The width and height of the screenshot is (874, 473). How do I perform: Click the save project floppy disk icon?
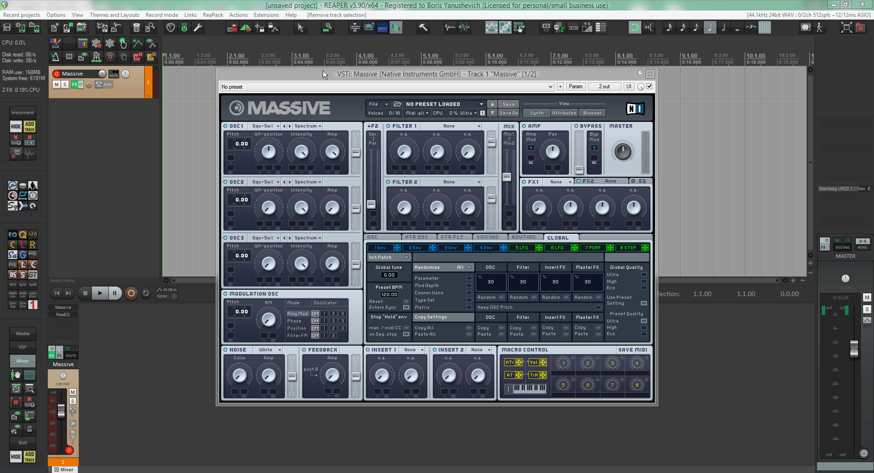tap(7, 28)
